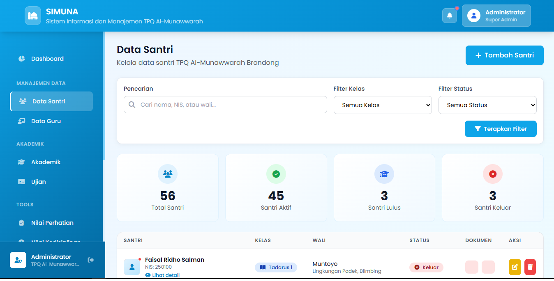Click the SIMUNA mosque logo icon

click(x=33, y=16)
